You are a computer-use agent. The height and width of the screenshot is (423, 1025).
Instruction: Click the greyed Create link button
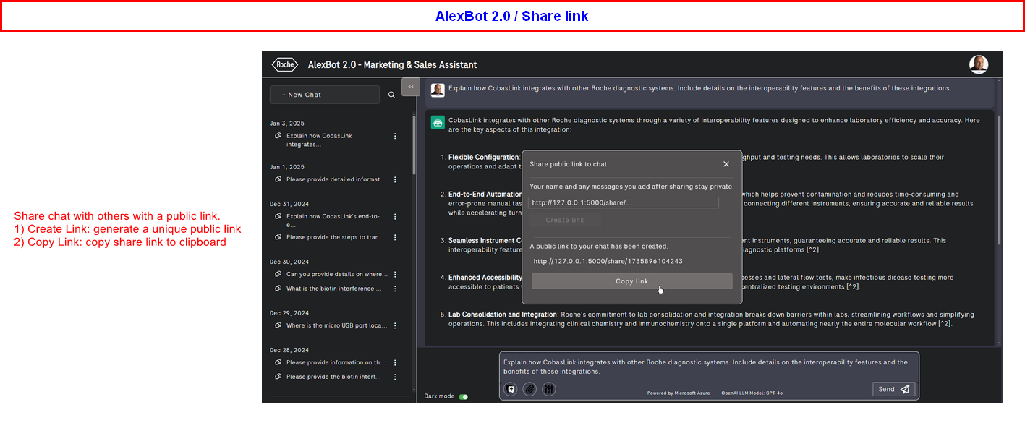565,220
